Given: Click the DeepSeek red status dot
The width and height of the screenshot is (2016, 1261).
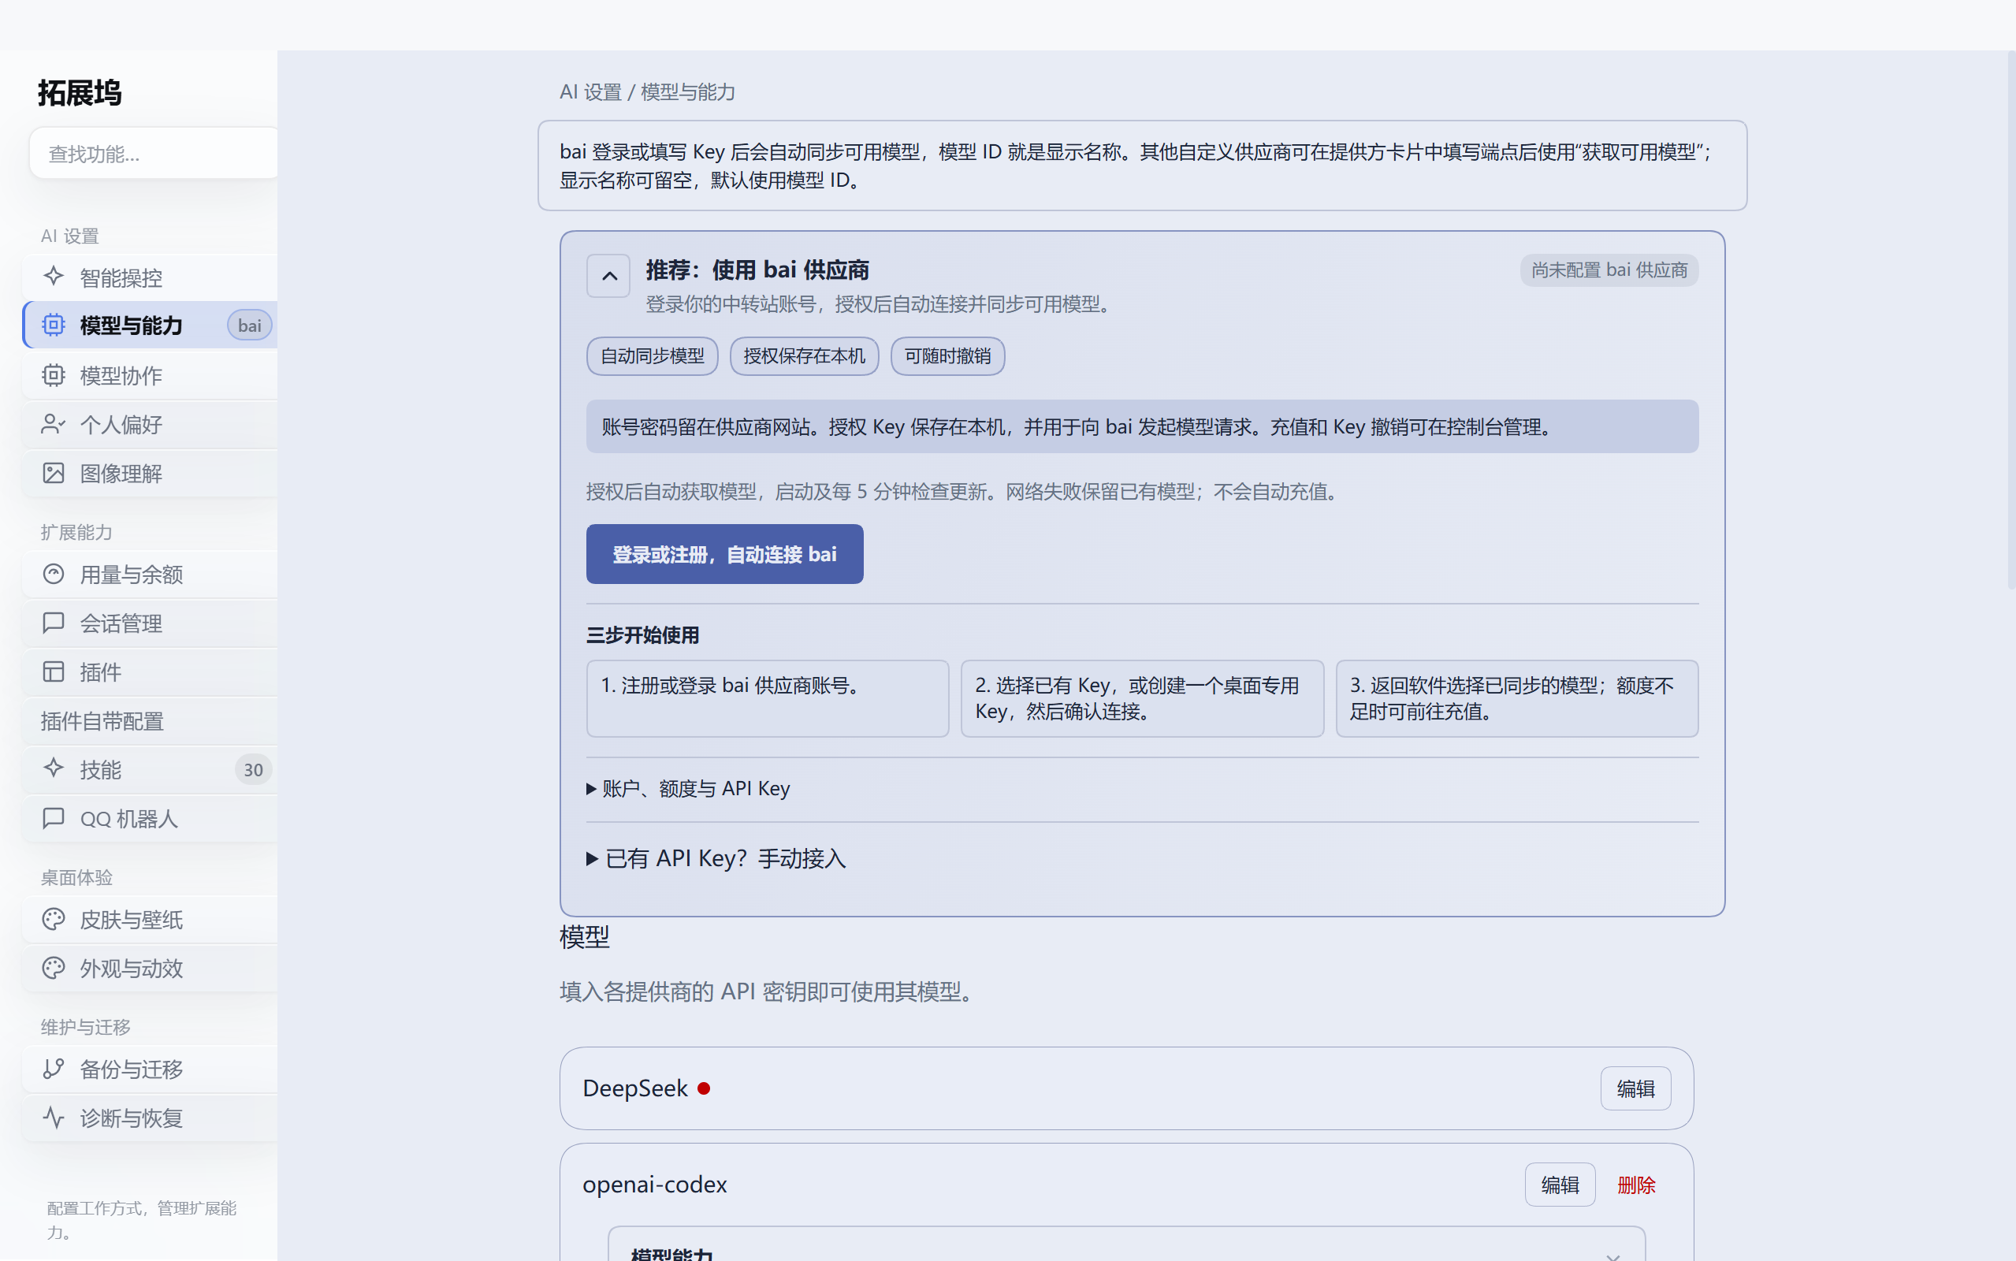Looking at the screenshot, I should tap(704, 1088).
